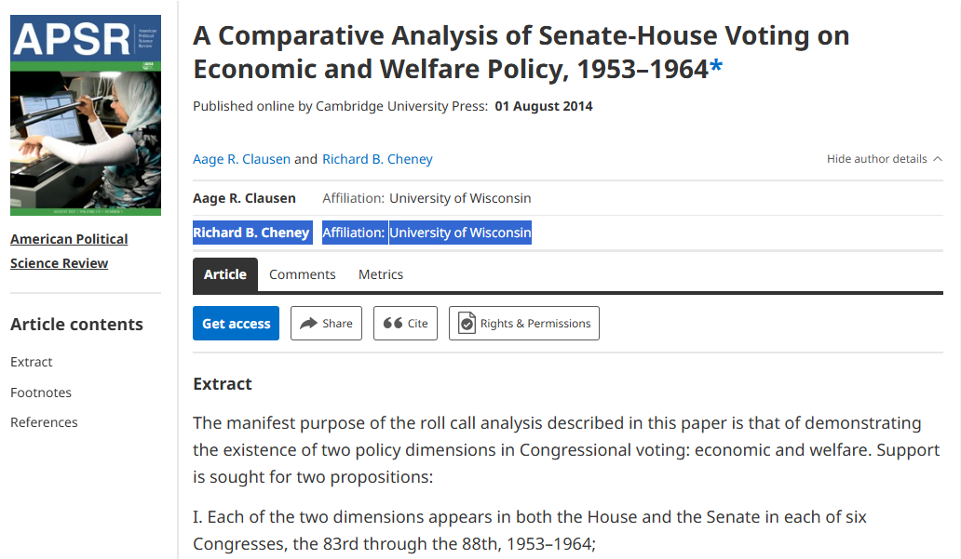This screenshot has height=559, width=961.
Task: Click the highlighted University of Wisconsin affiliation
Action: pos(460,233)
